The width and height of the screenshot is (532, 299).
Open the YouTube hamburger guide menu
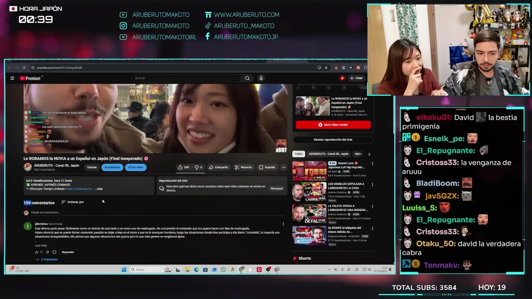[12, 78]
